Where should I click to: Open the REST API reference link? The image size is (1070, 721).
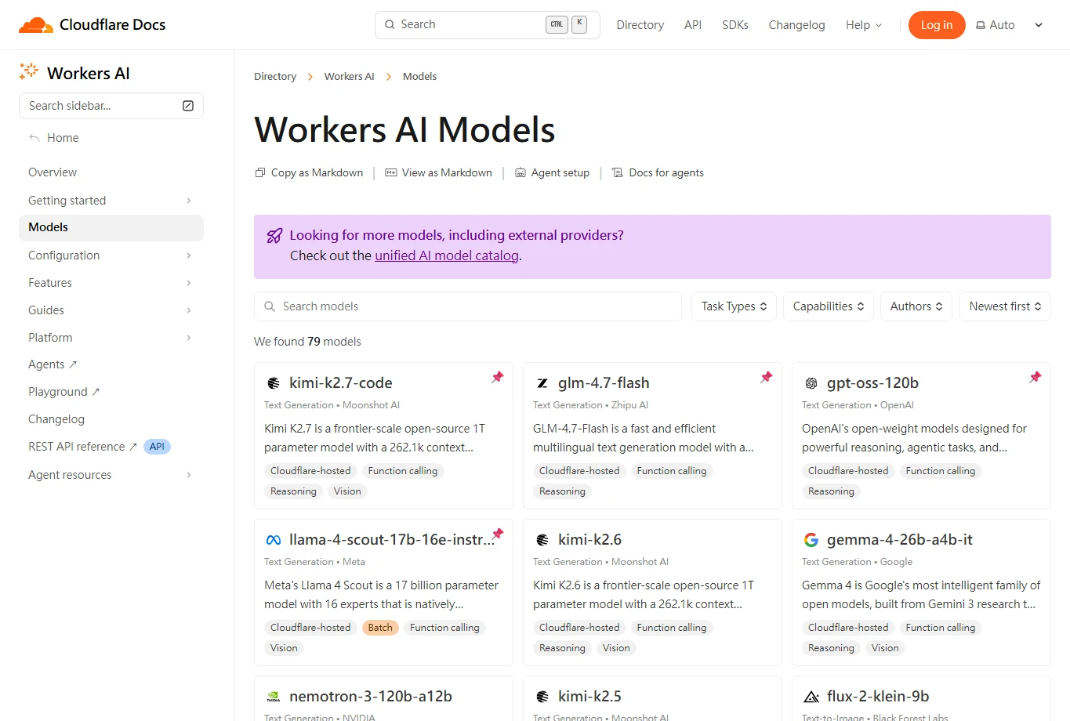(x=82, y=447)
